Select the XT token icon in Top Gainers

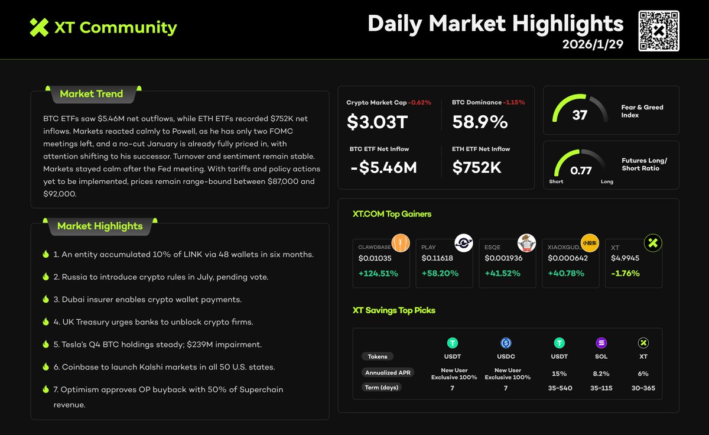pos(652,243)
